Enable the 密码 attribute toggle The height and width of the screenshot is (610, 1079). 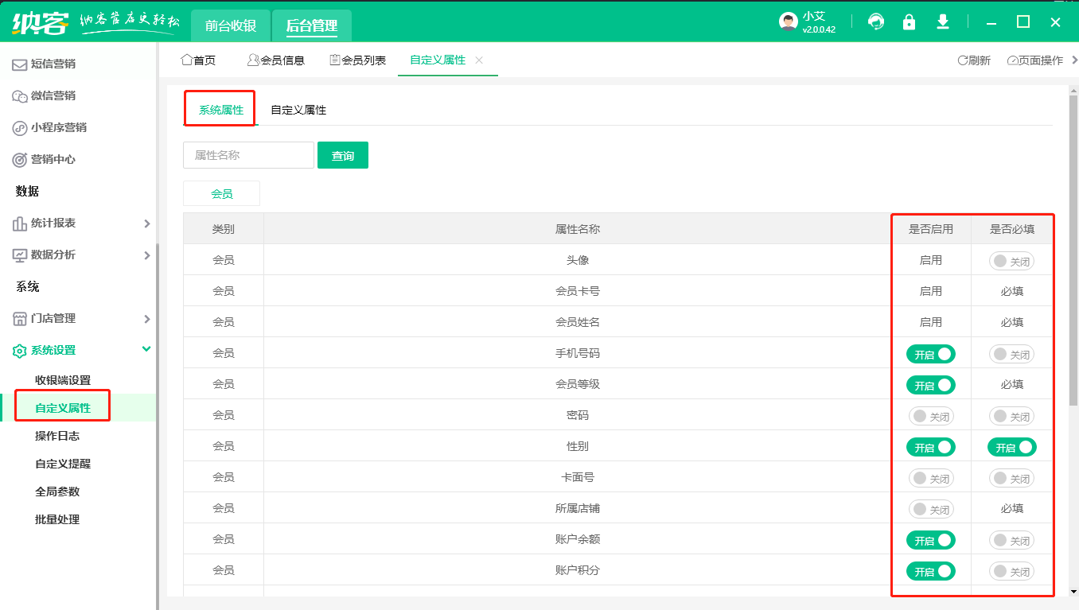(930, 416)
